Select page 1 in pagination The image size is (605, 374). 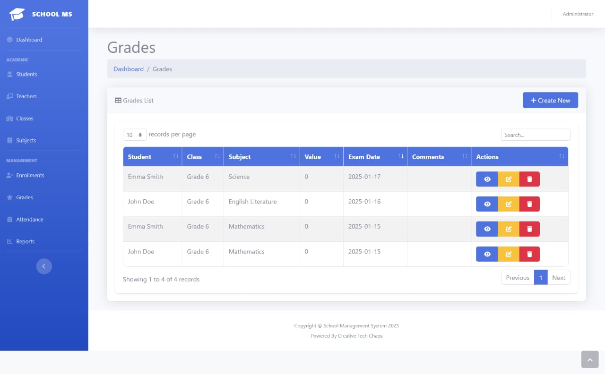pyautogui.click(x=541, y=278)
